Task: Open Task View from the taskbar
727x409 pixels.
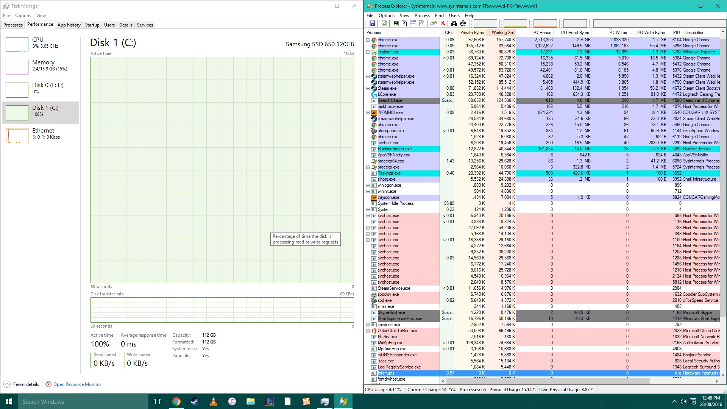Action: [x=158, y=401]
